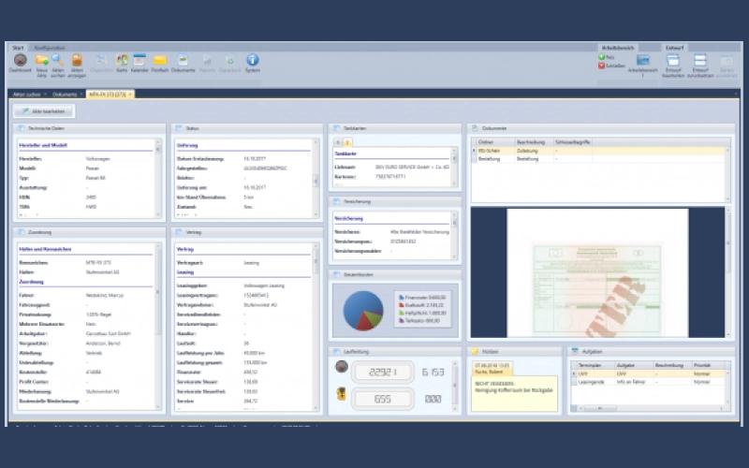Viewport: 749px width, 468px height.
Task: Click the Aufgaben panel header icon
Action: pyautogui.click(x=575, y=351)
